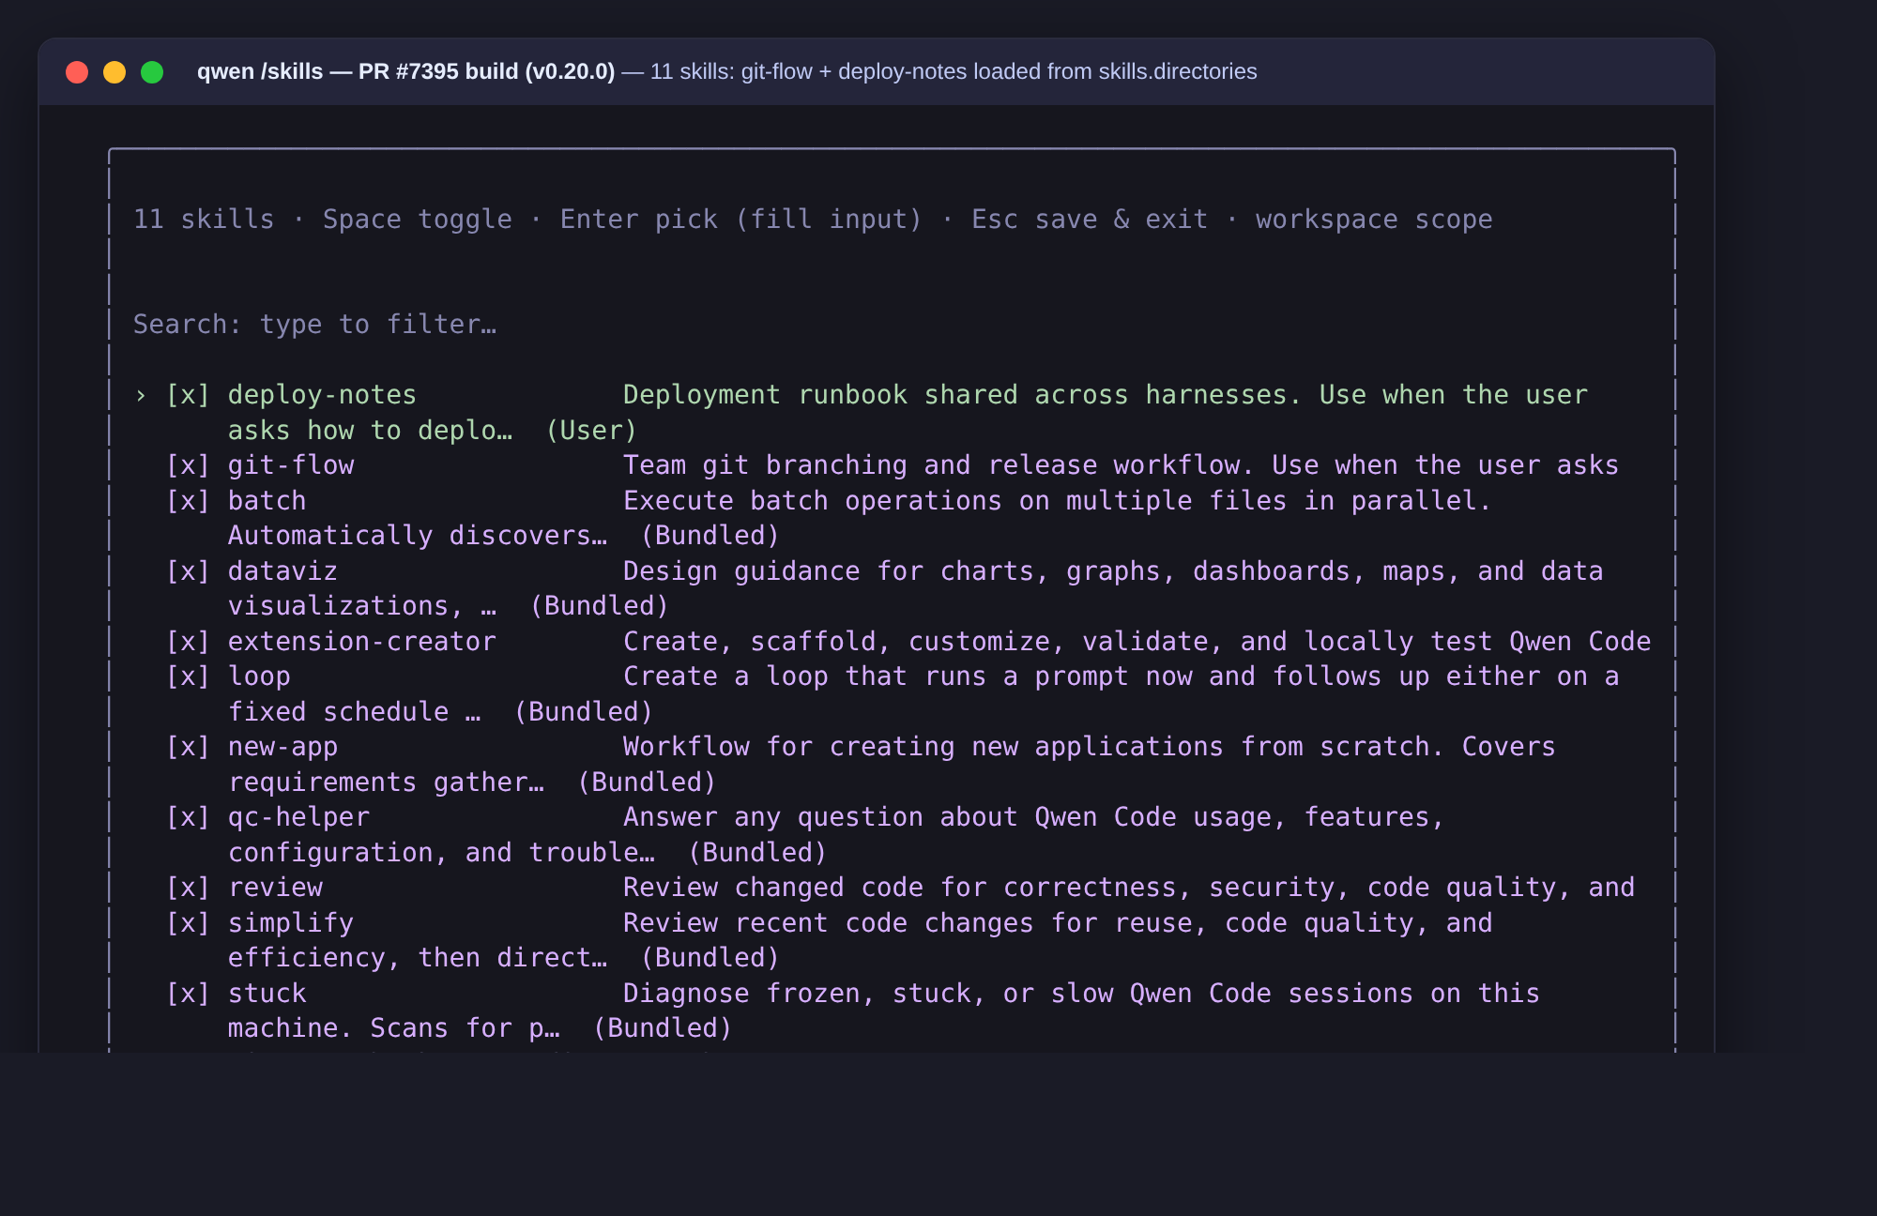1877x1216 pixels.
Task: Click 'Review changed code for correctness' description
Action: click(x=908, y=888)
